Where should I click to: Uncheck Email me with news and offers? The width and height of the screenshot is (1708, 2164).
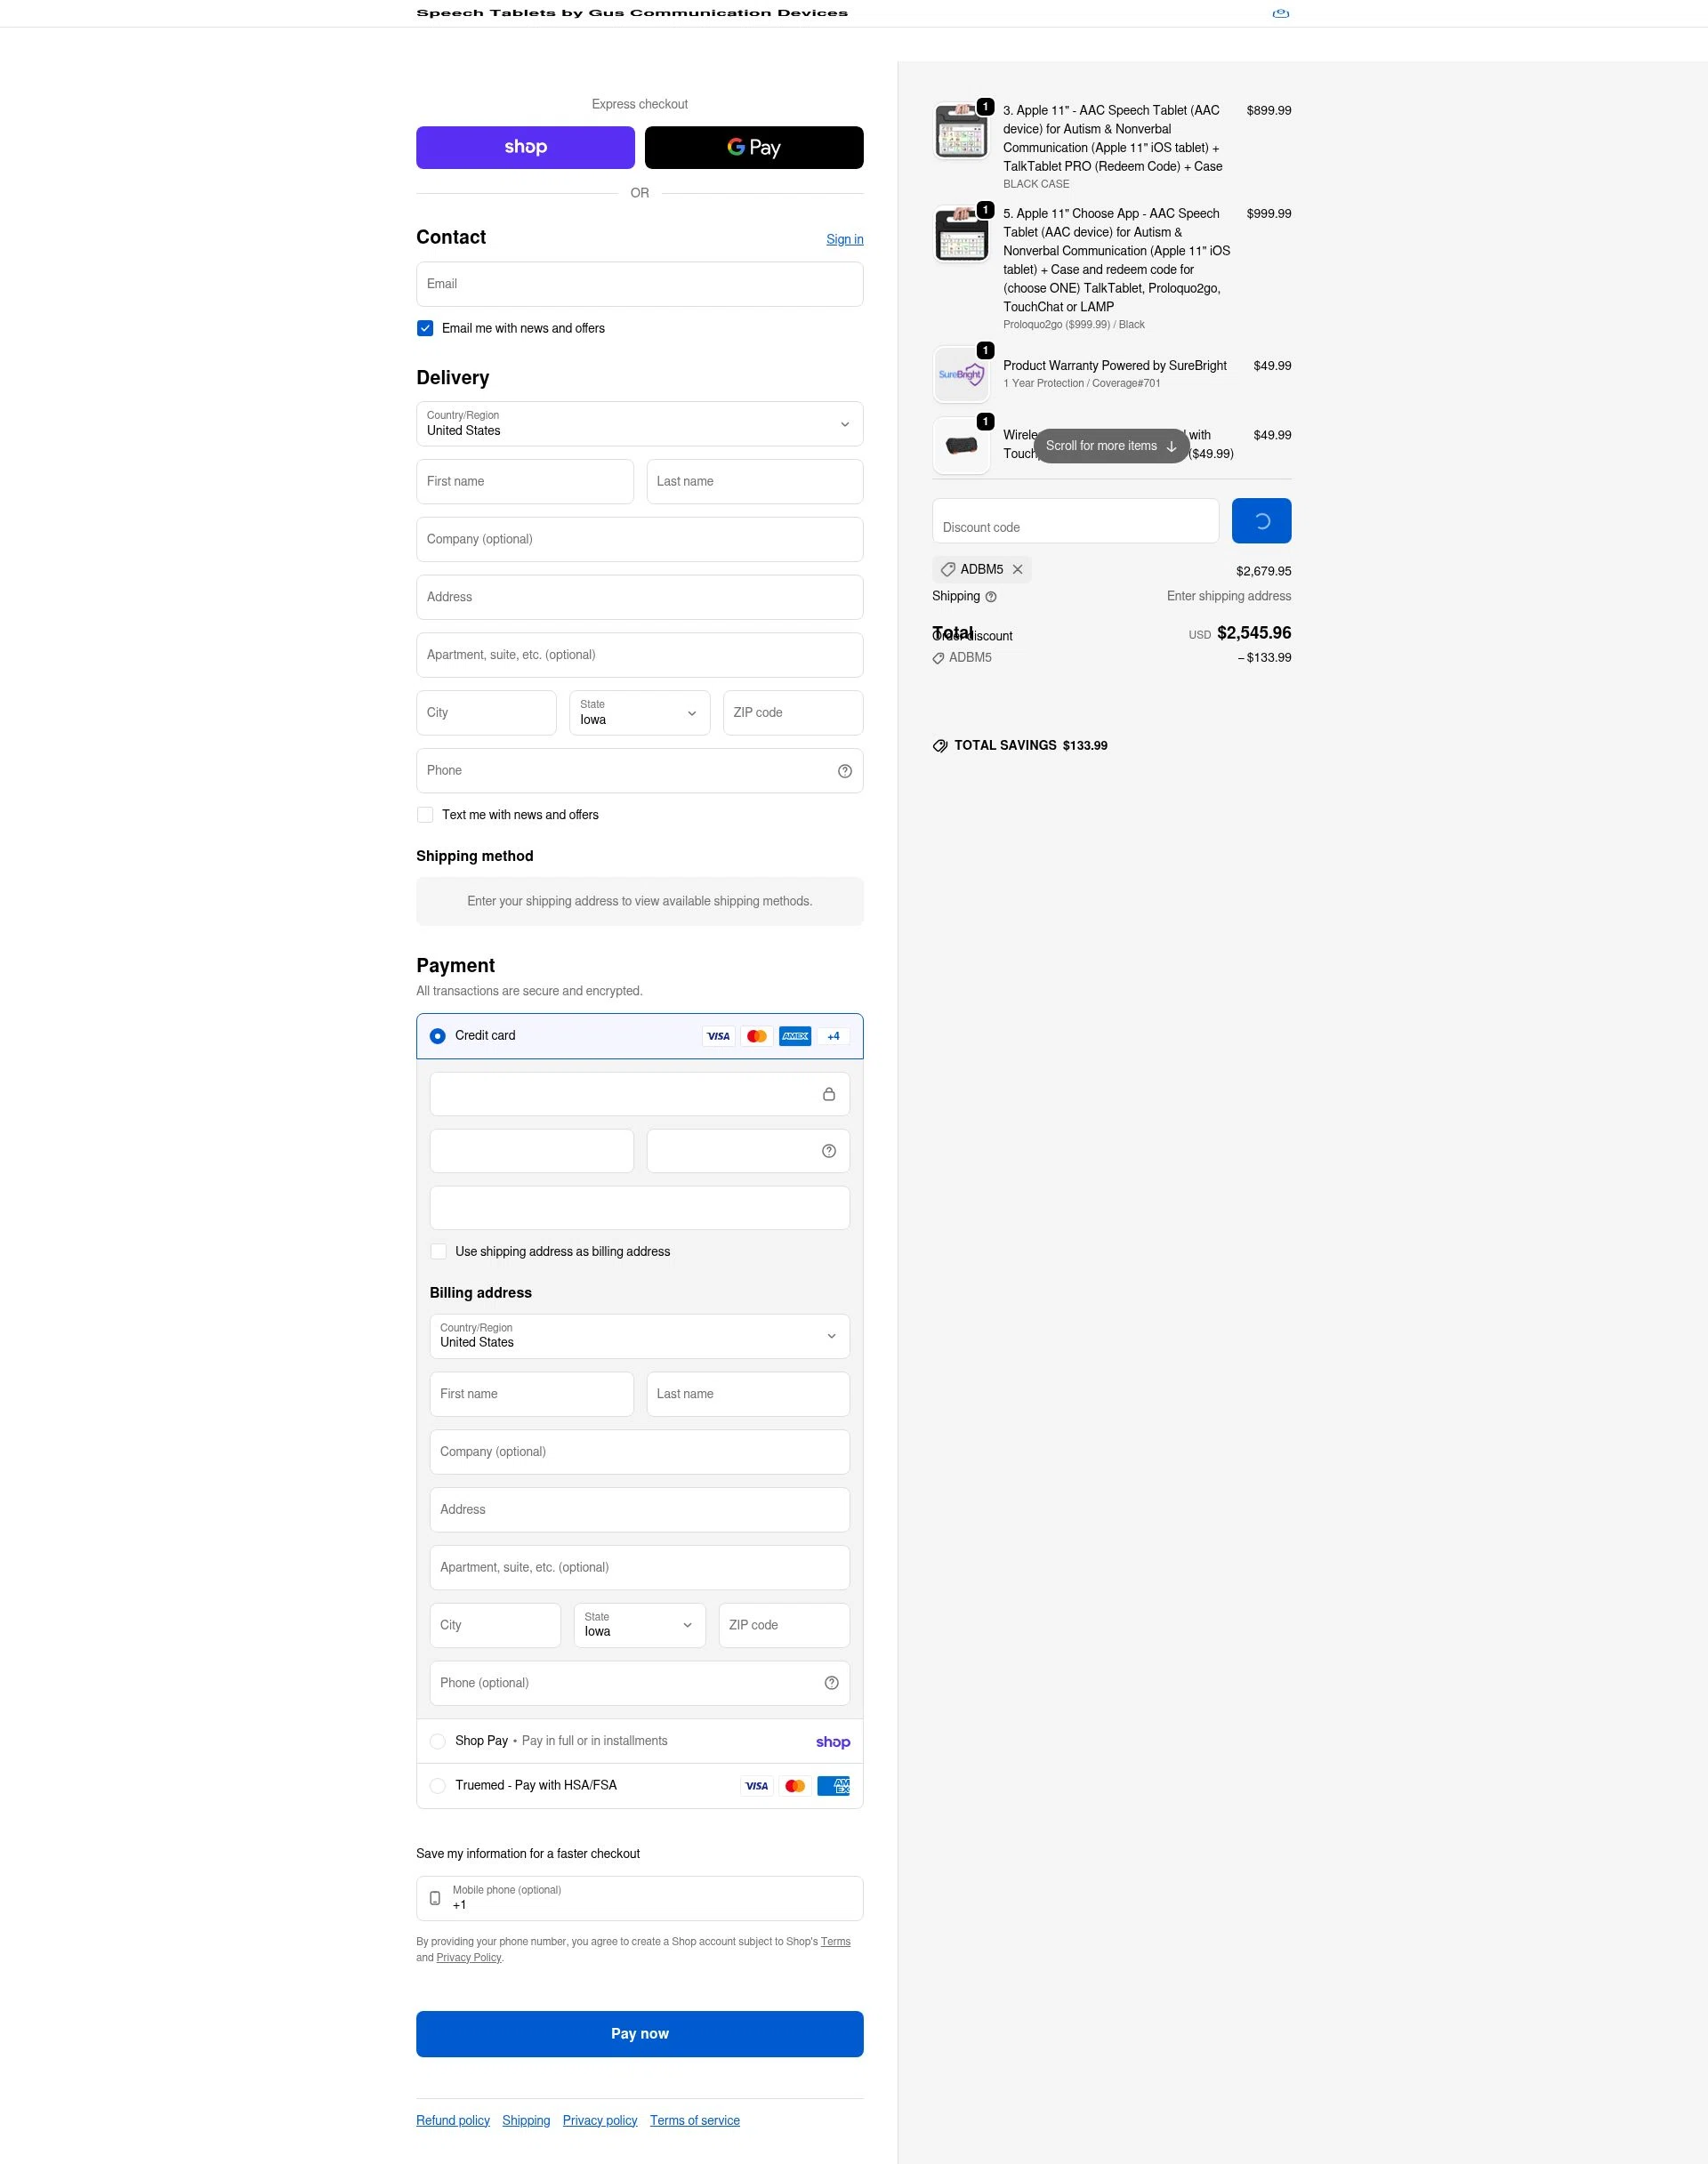424,328
